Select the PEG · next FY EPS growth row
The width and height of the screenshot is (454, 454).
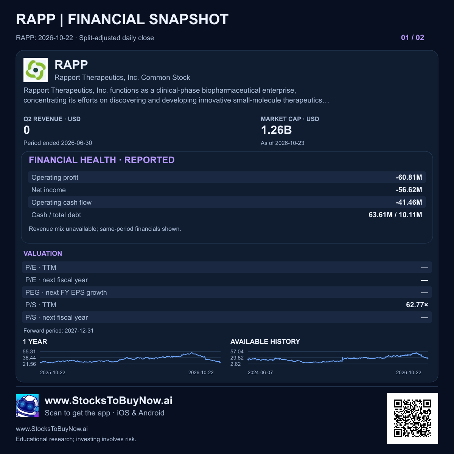(227, 292)
